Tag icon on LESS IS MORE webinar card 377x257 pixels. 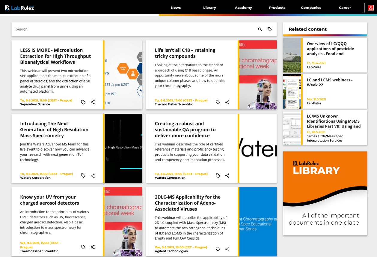tap(83, 102)
